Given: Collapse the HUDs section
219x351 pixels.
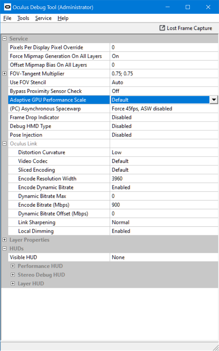Looking at the screenshot, I should point(4,249).
